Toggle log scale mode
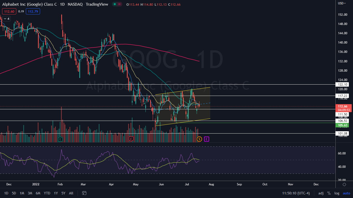Screen dimensions: 353x198 (x=337, y=193)
